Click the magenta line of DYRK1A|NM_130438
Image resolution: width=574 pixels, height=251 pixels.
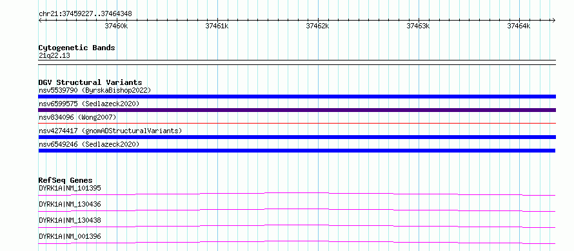click(297, 226)
